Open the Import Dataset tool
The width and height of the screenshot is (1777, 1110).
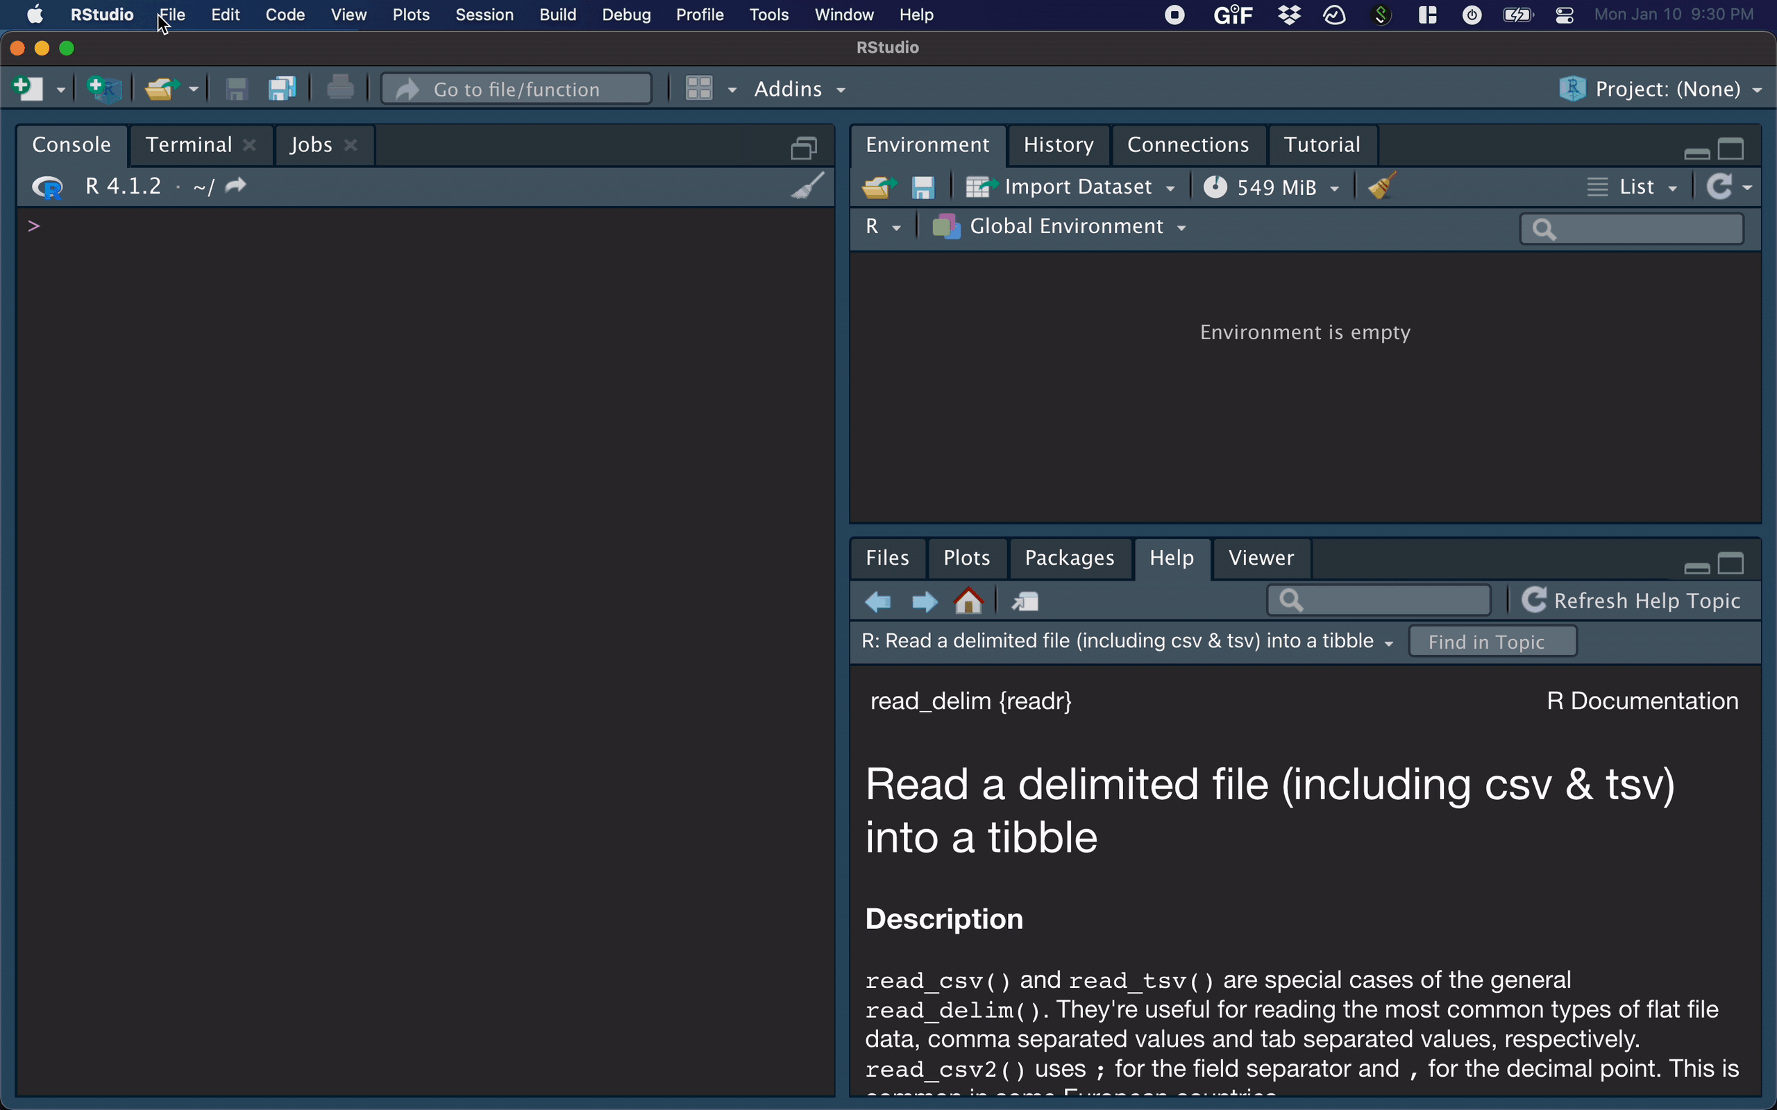1073,187
